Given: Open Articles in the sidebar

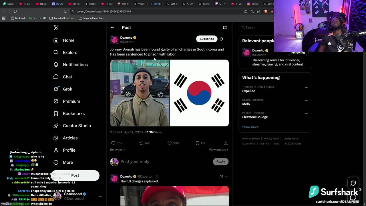Looking at the screenshot, I should [65, 138].
